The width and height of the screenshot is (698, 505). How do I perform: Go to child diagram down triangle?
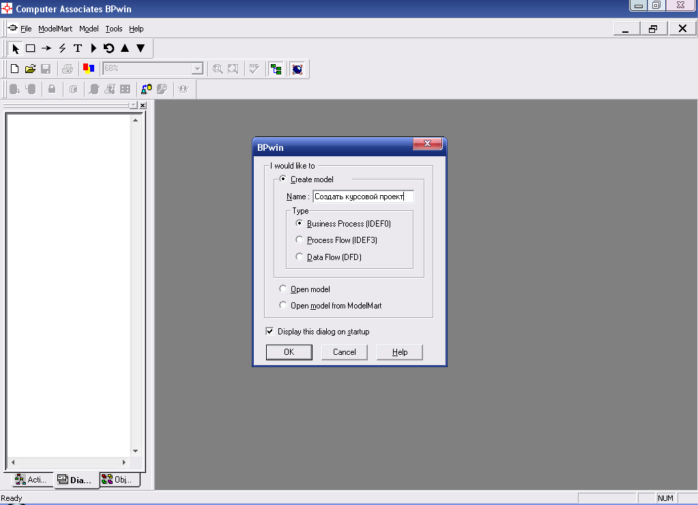pos(141,48)
